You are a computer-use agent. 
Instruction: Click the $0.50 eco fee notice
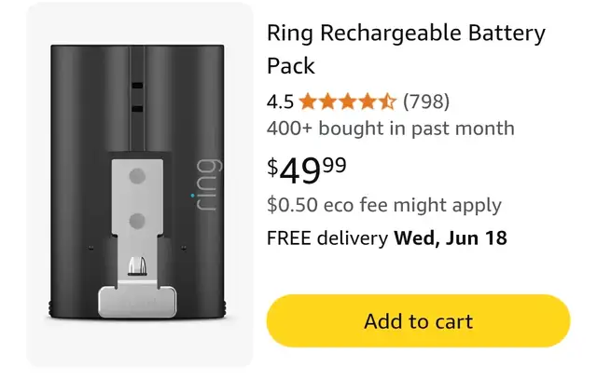coord(384,205)
